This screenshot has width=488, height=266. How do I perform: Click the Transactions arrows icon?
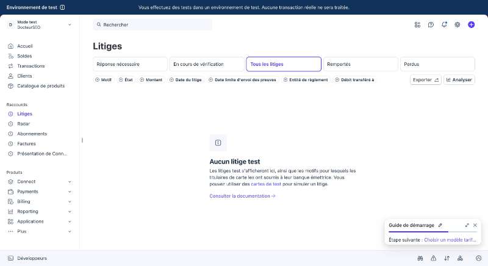tap(10, 66)
